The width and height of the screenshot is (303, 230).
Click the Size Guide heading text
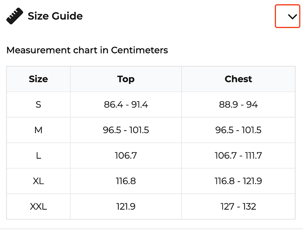pyautogui.click(x=55, y=16)
